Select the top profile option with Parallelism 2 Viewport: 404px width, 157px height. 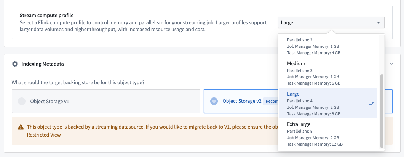point(328,46)
